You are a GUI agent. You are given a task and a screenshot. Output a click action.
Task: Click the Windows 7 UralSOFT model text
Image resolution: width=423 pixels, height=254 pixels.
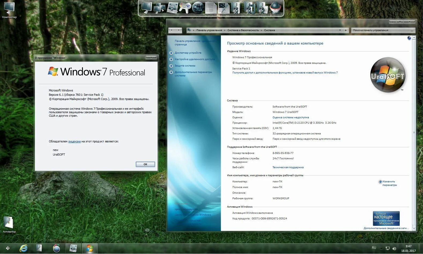point(285,112)
